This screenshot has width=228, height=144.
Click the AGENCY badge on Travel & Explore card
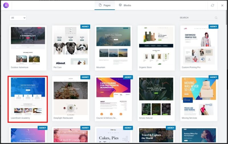pyautogui.click(x=171, y=128)
